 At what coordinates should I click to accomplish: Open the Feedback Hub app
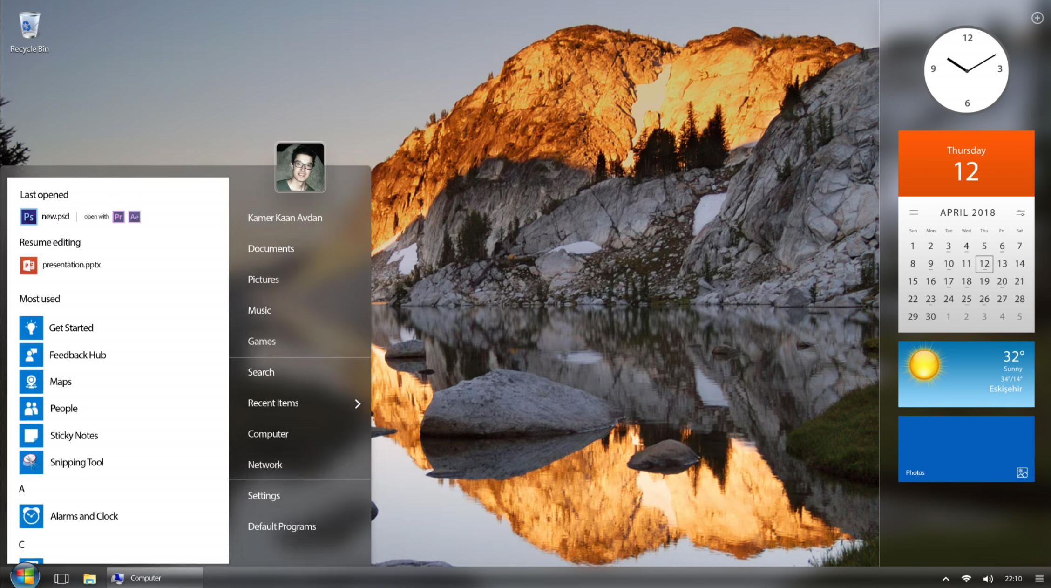pos(77,355)
